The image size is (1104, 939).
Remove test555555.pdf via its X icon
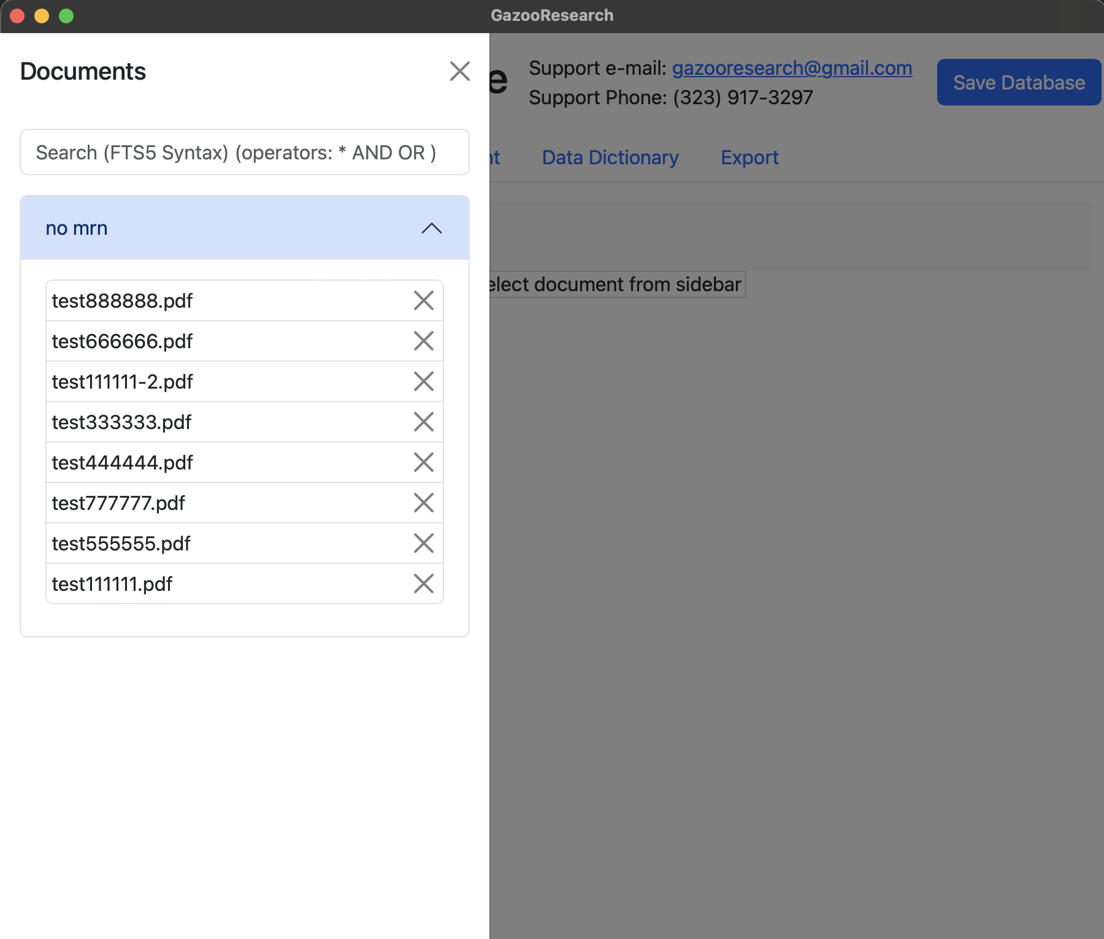423,543
